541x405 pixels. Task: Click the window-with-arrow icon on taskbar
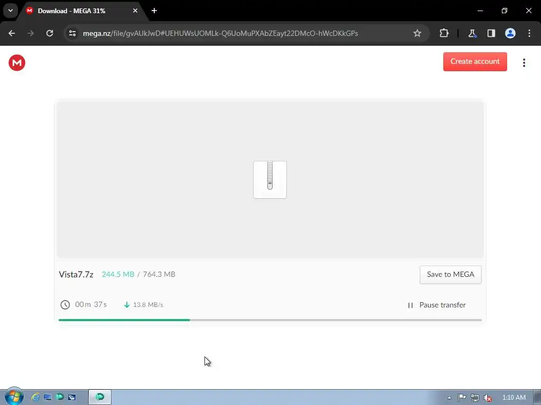(72, 397)
